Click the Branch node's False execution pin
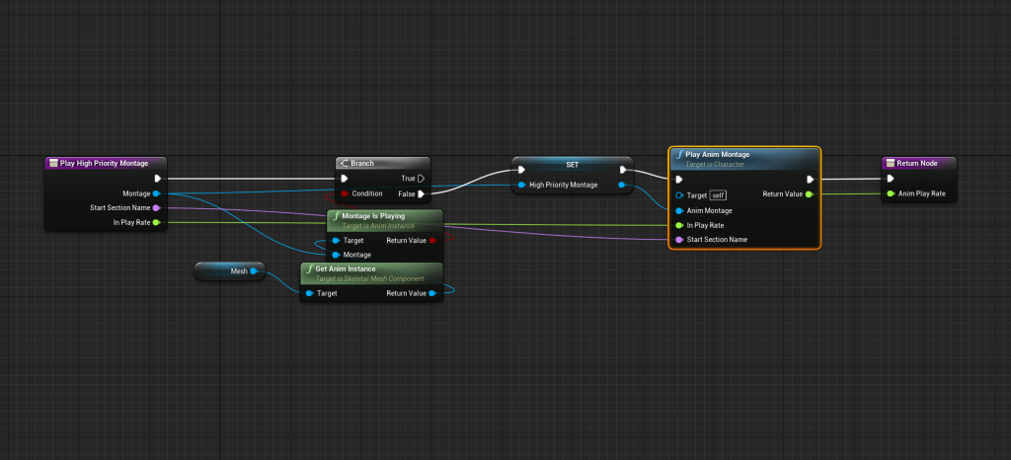The height and width of the screenshot is (460, 1011). pyautogui.click(x=421, y=193)
